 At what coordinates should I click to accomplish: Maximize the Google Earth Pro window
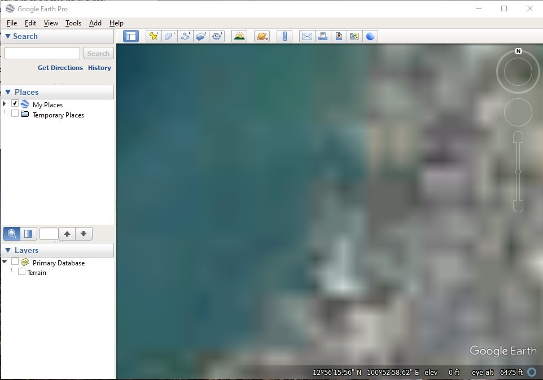pyautogui.click(x=504, y=8)
